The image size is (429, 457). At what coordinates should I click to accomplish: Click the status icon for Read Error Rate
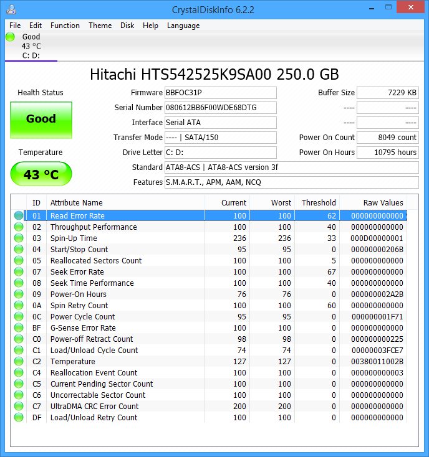pos(19,216)
